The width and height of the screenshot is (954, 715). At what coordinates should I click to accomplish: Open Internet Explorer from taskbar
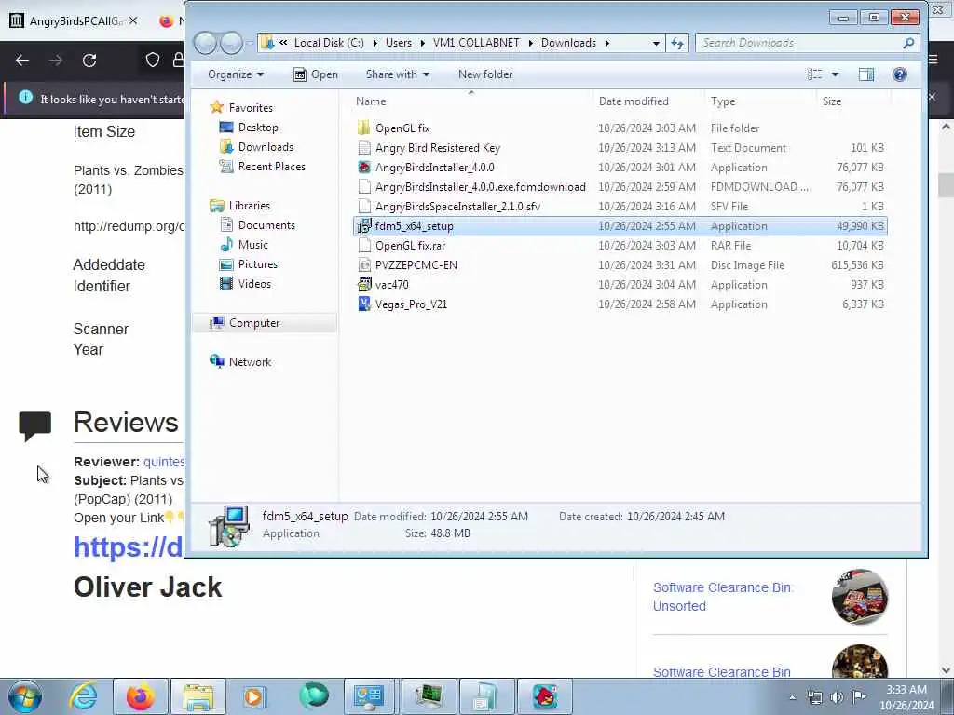83,696
